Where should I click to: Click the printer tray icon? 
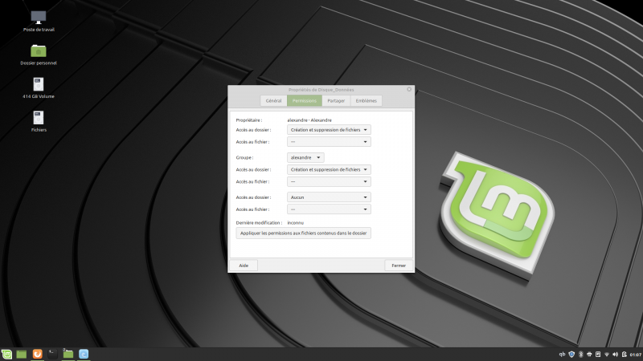pyautogui.click(x=589, y=355)
